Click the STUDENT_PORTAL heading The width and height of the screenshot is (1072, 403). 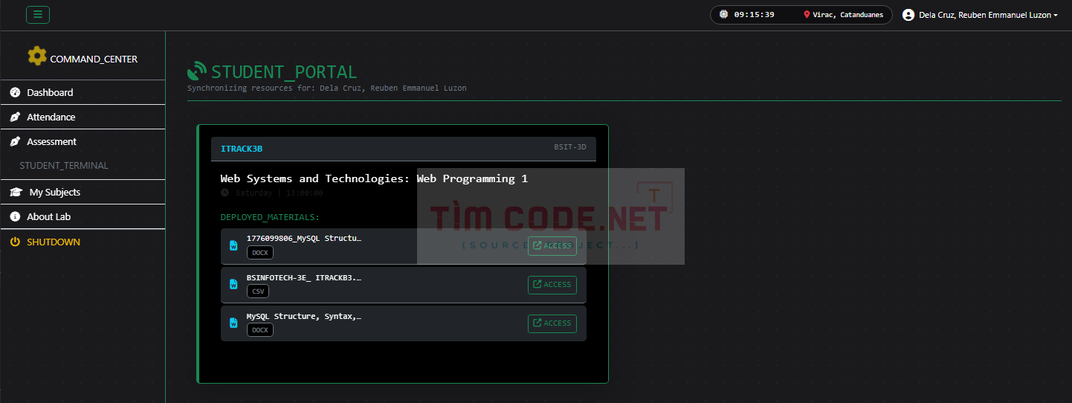pos(284,72)
